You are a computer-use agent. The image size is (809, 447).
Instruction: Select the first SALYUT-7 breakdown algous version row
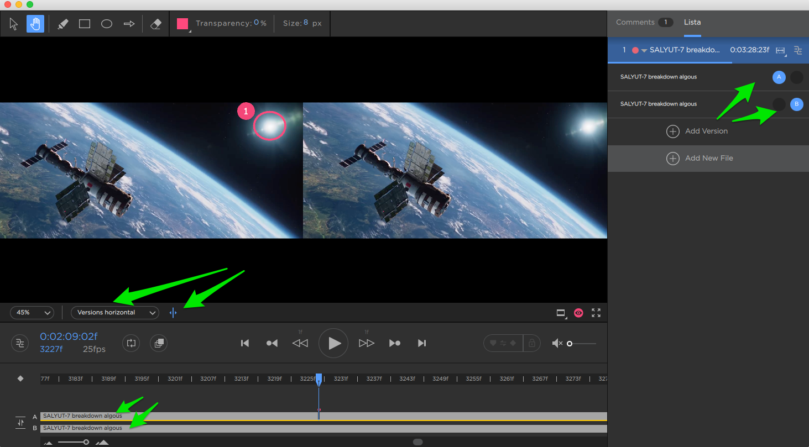(708, 77)
